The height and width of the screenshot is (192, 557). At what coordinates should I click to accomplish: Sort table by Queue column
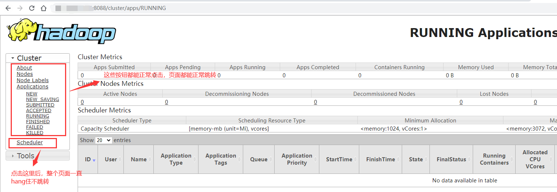click(x=259, y=159)
